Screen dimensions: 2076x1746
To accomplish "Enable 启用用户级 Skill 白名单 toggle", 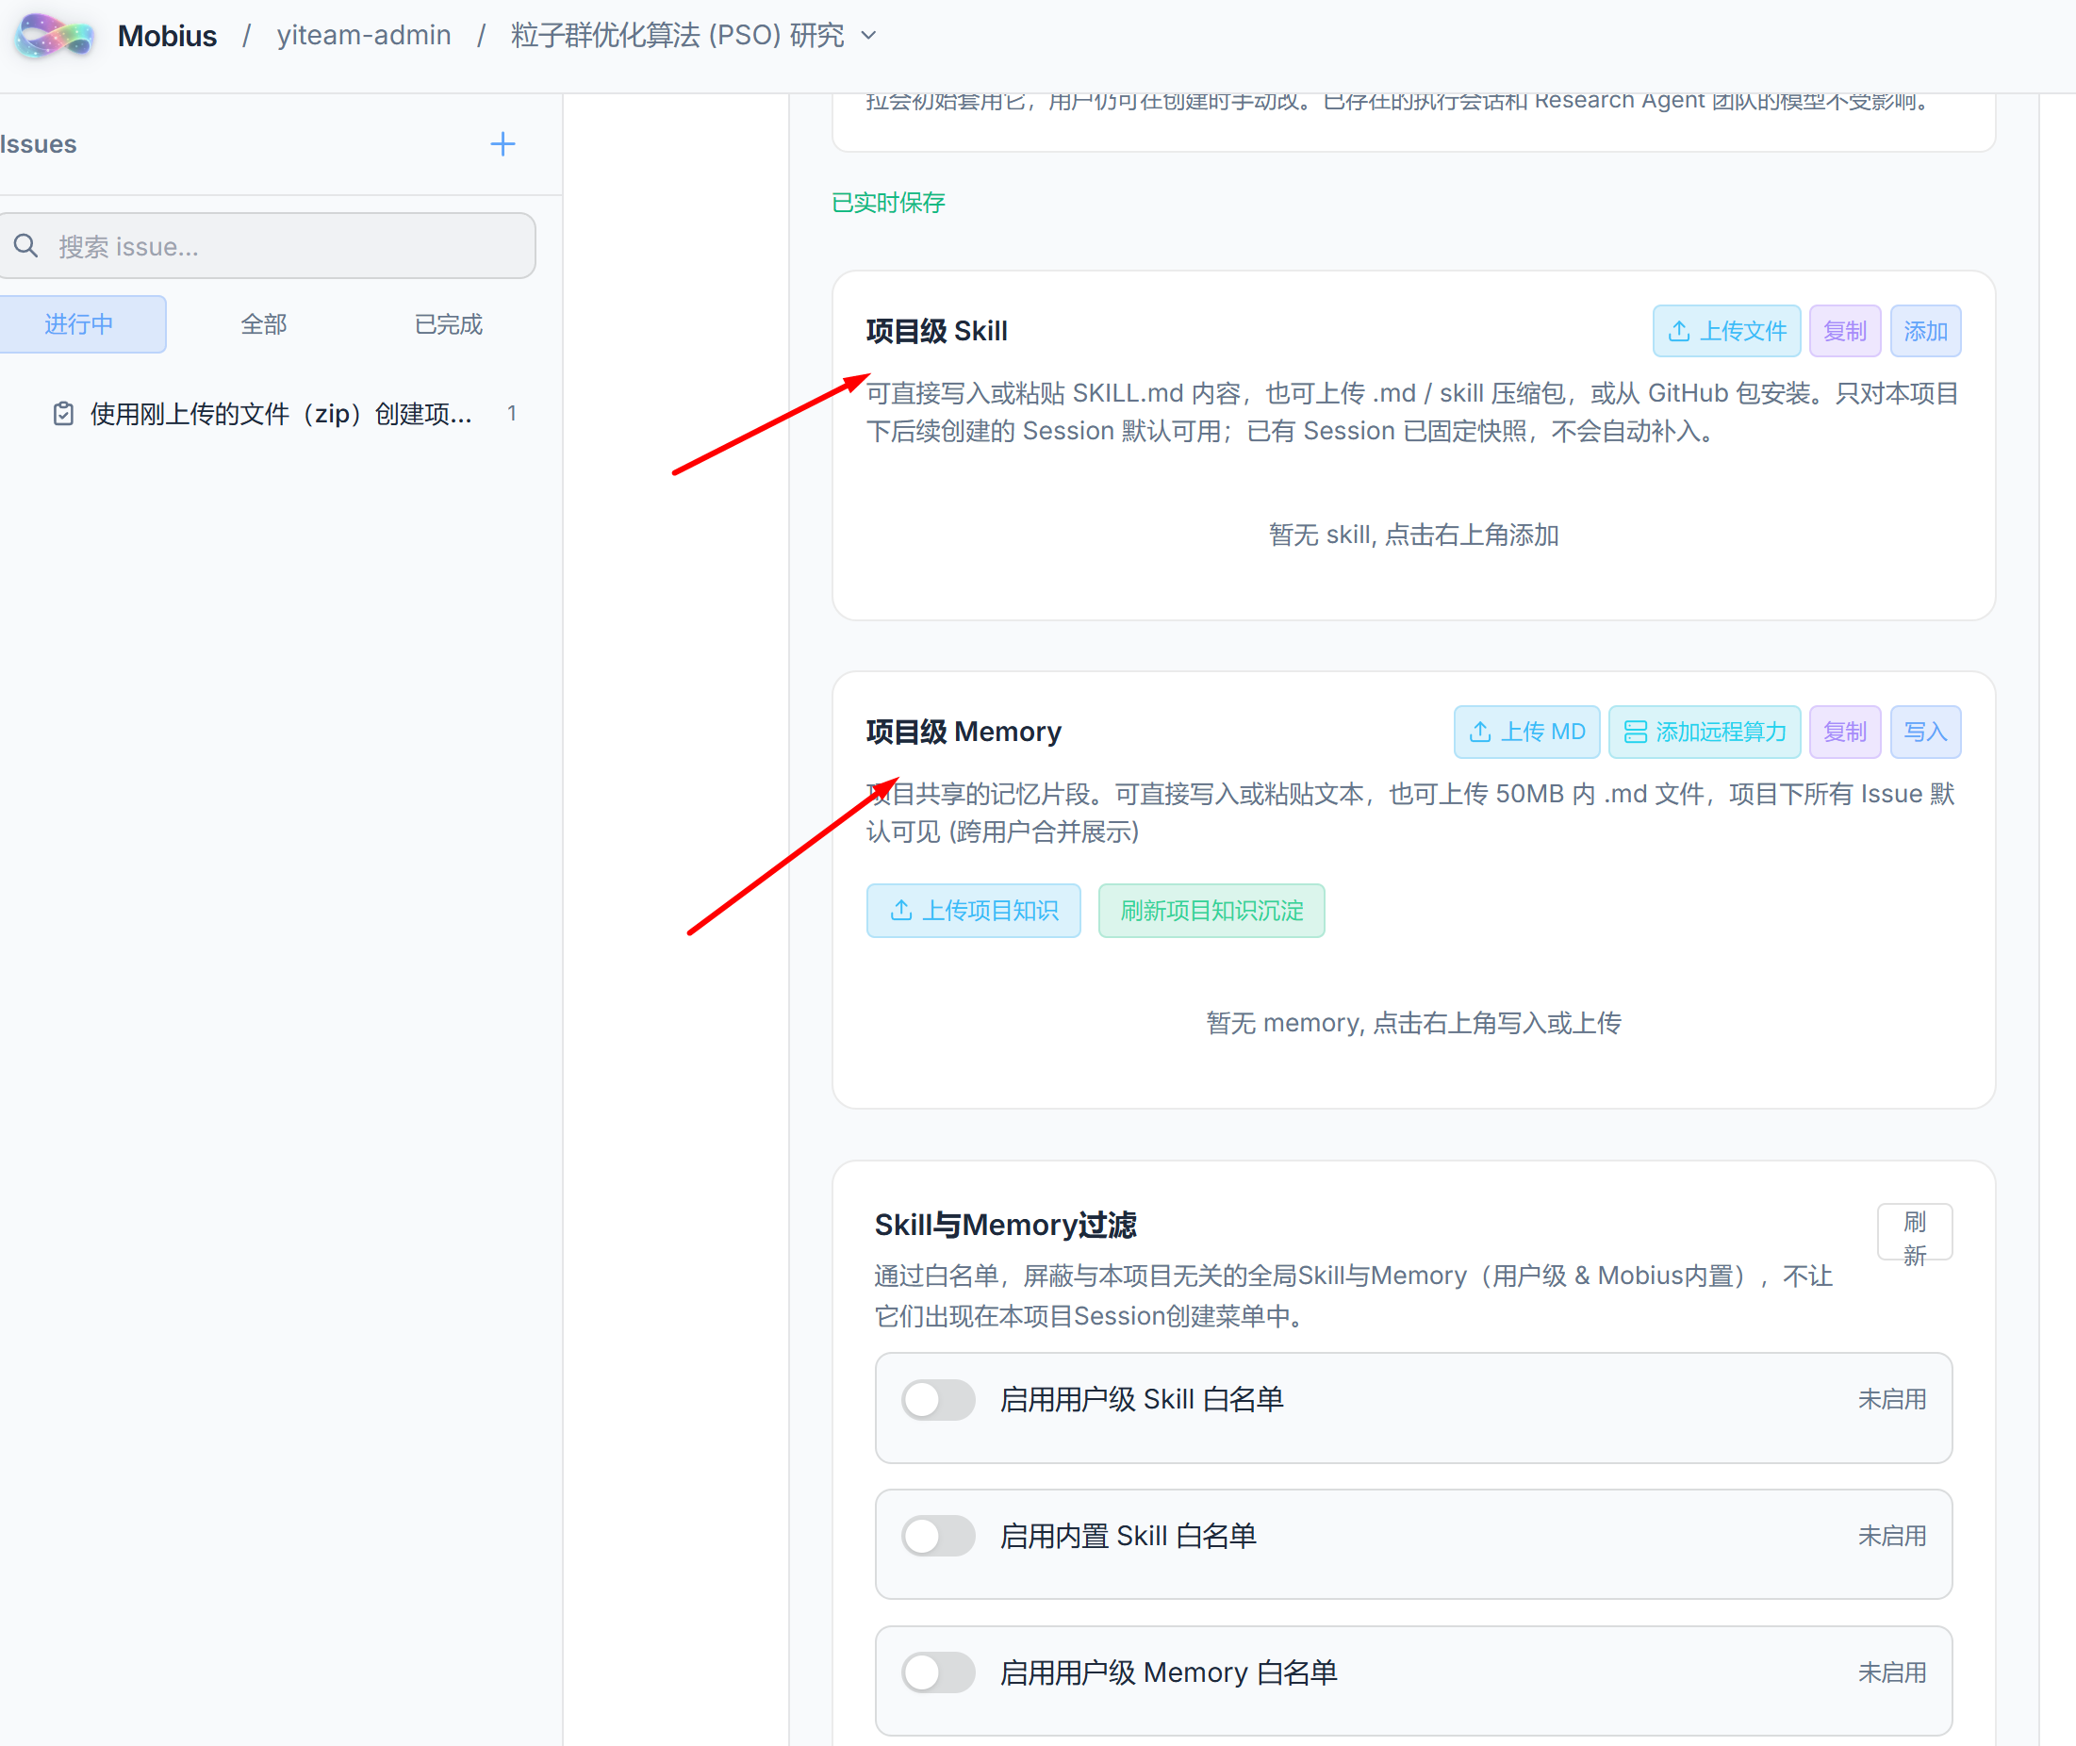I will (x=937, y=1400).
